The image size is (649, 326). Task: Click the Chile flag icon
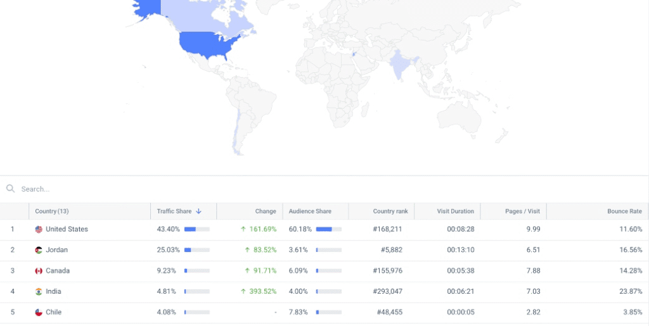pyautogui.click(x=39, y=313)
